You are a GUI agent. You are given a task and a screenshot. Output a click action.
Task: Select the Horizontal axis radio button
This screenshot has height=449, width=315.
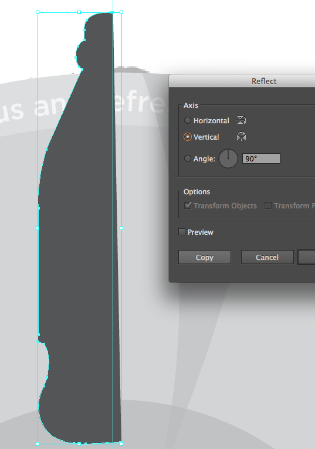pyautogui.click(x=187, y=120)
